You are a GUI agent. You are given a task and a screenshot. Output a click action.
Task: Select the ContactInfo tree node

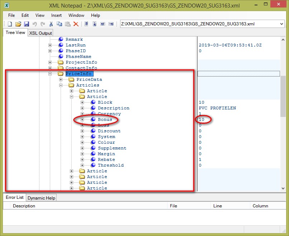(81, 68)
